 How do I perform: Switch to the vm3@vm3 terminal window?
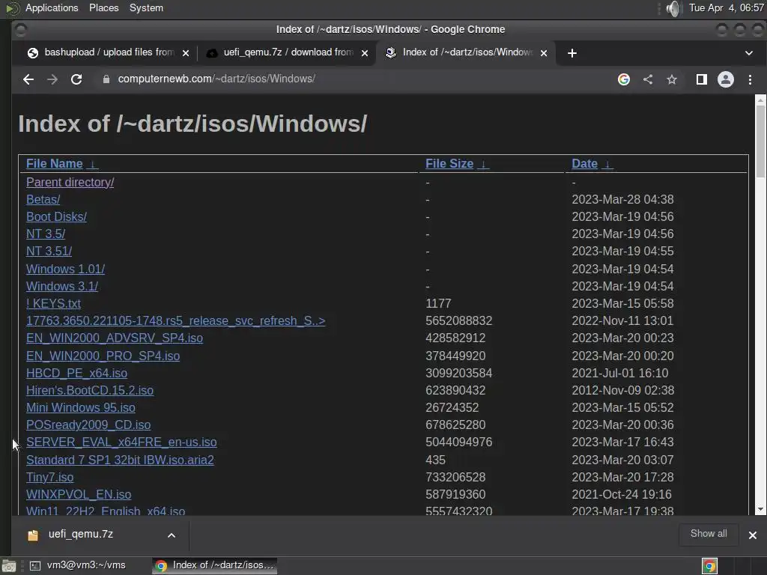coord(77,566)
